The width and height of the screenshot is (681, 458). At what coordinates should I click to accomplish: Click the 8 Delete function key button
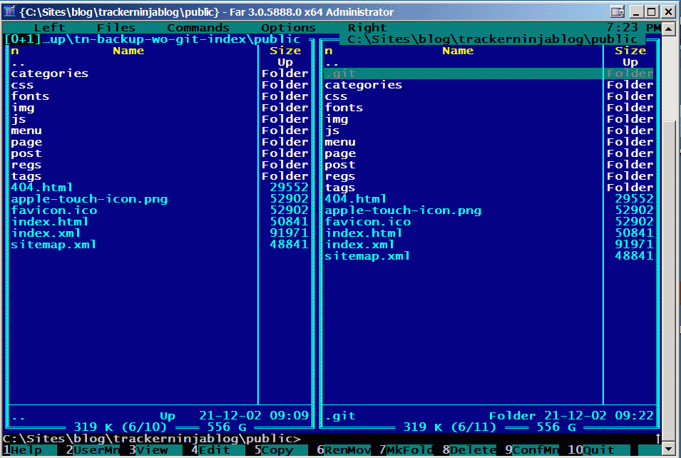click(469, 450)
